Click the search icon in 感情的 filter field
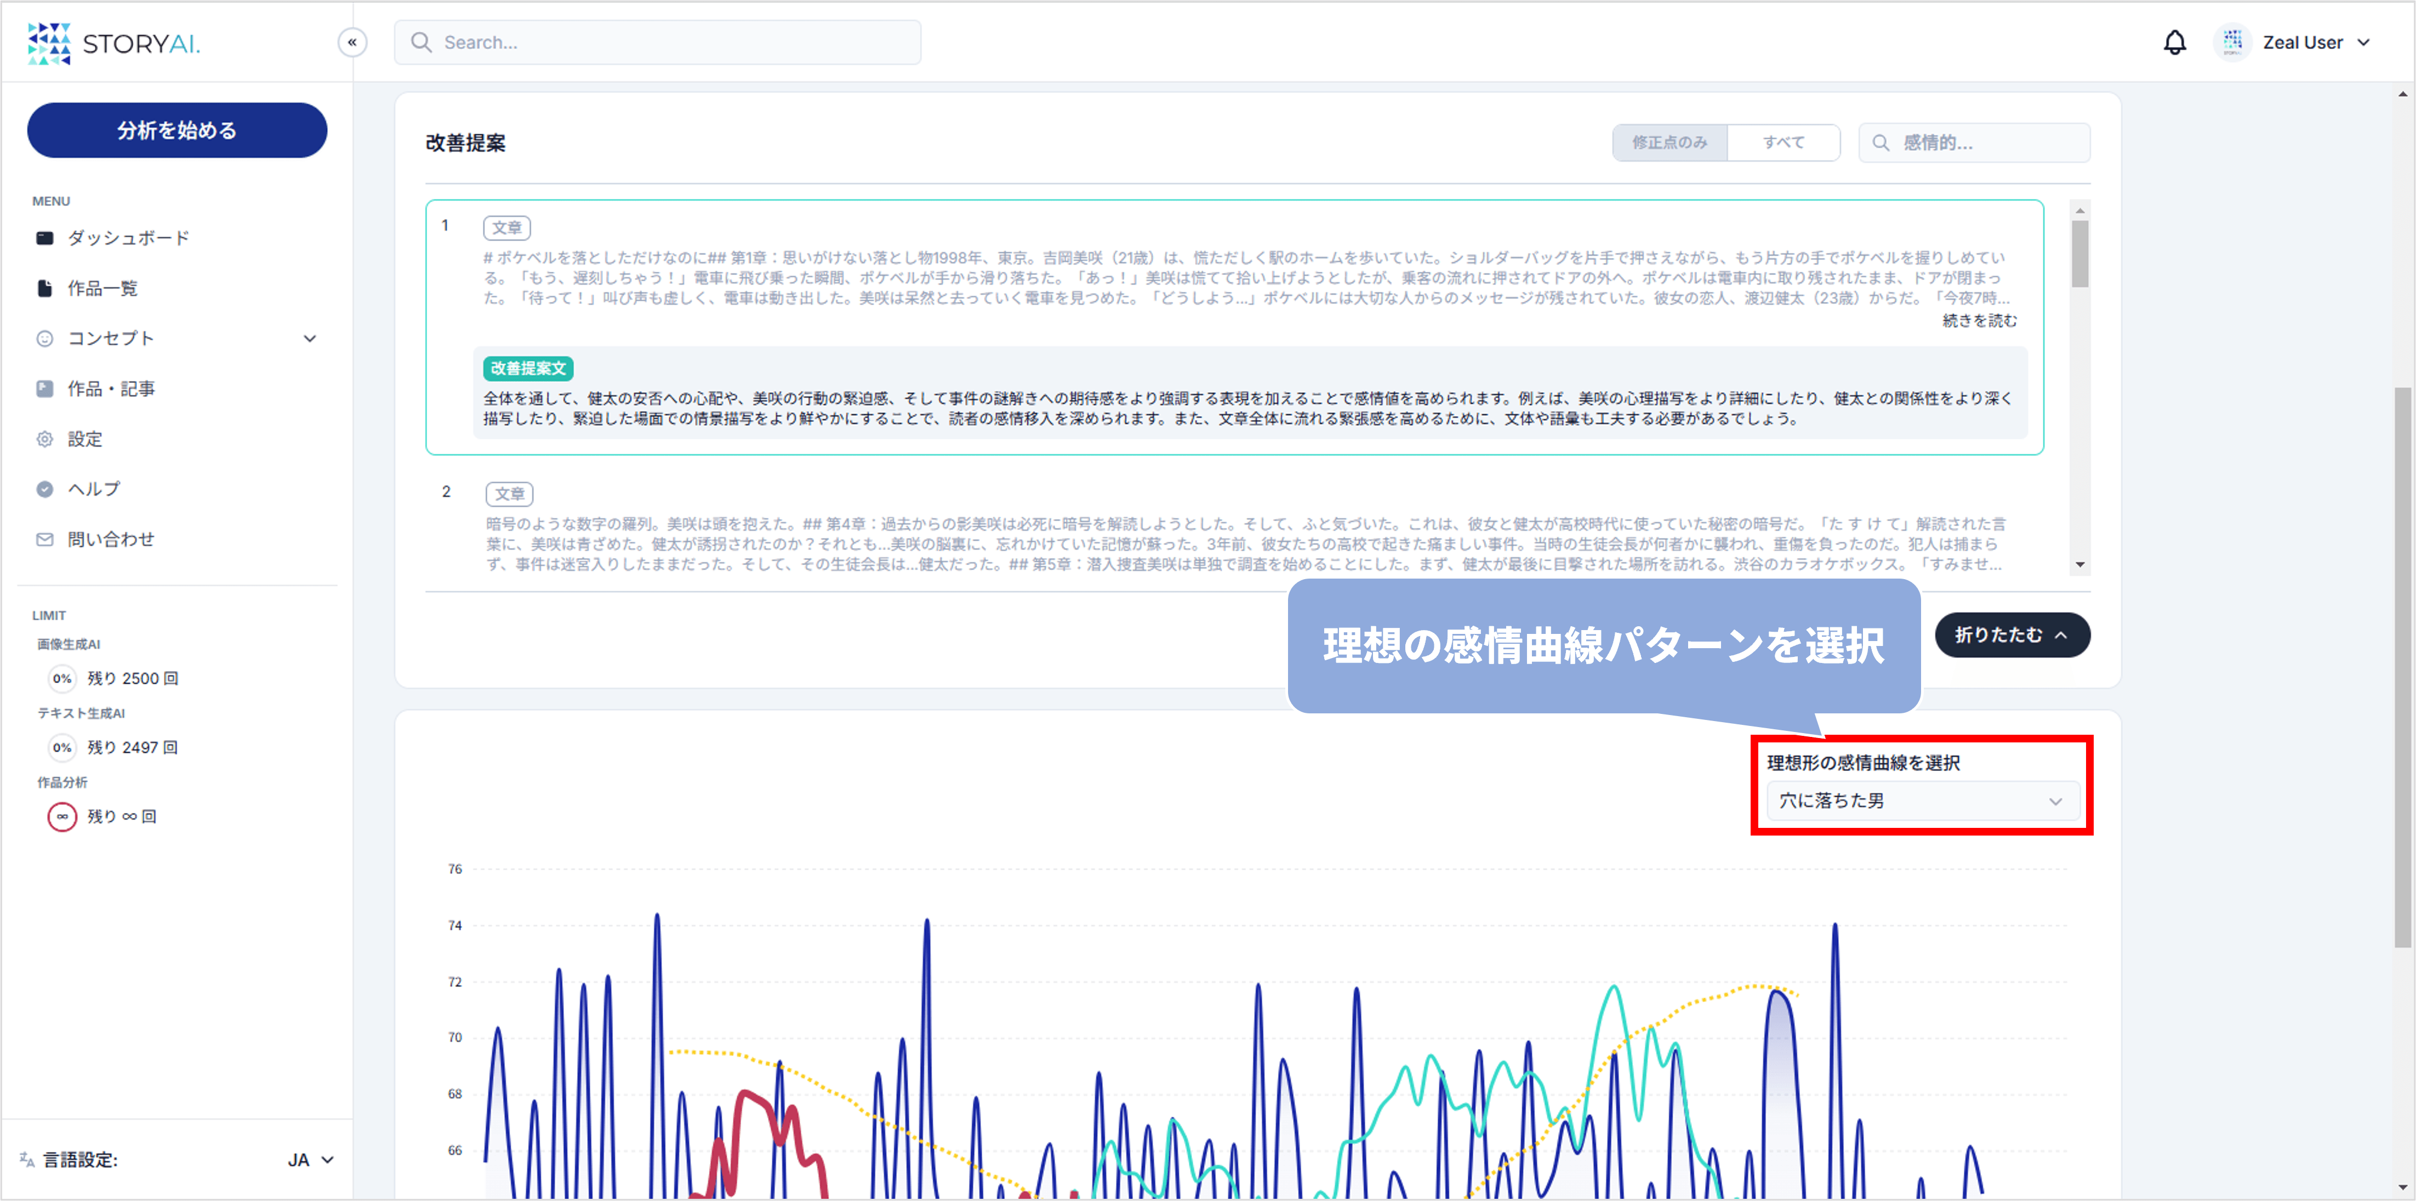The image size is (2416, 1201). (x=1881, y=142)
